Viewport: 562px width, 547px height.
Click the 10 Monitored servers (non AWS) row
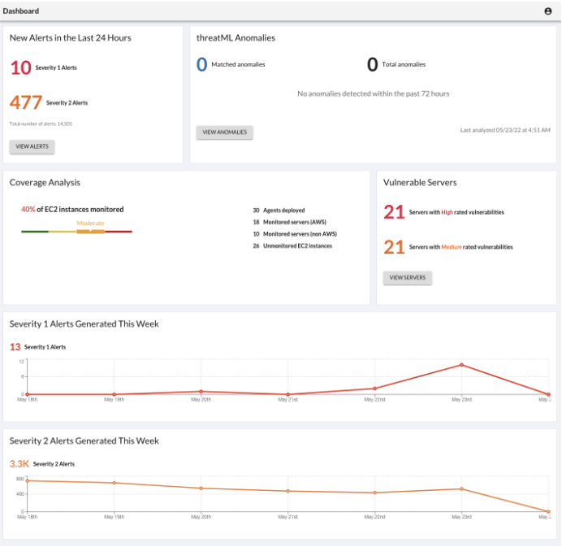295,234
